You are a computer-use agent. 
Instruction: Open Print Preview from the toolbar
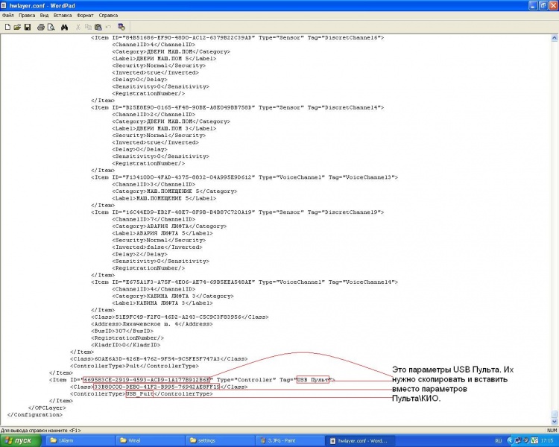coord(51,27)
